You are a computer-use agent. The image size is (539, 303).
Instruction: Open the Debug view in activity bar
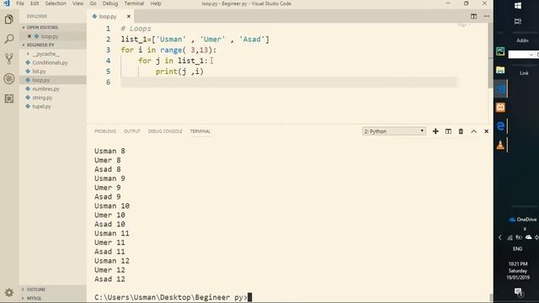point(9,78)
